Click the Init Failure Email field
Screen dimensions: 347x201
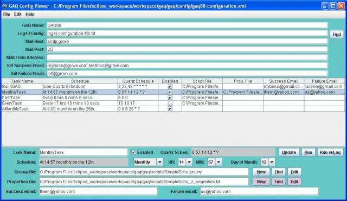tap(187, 74)
